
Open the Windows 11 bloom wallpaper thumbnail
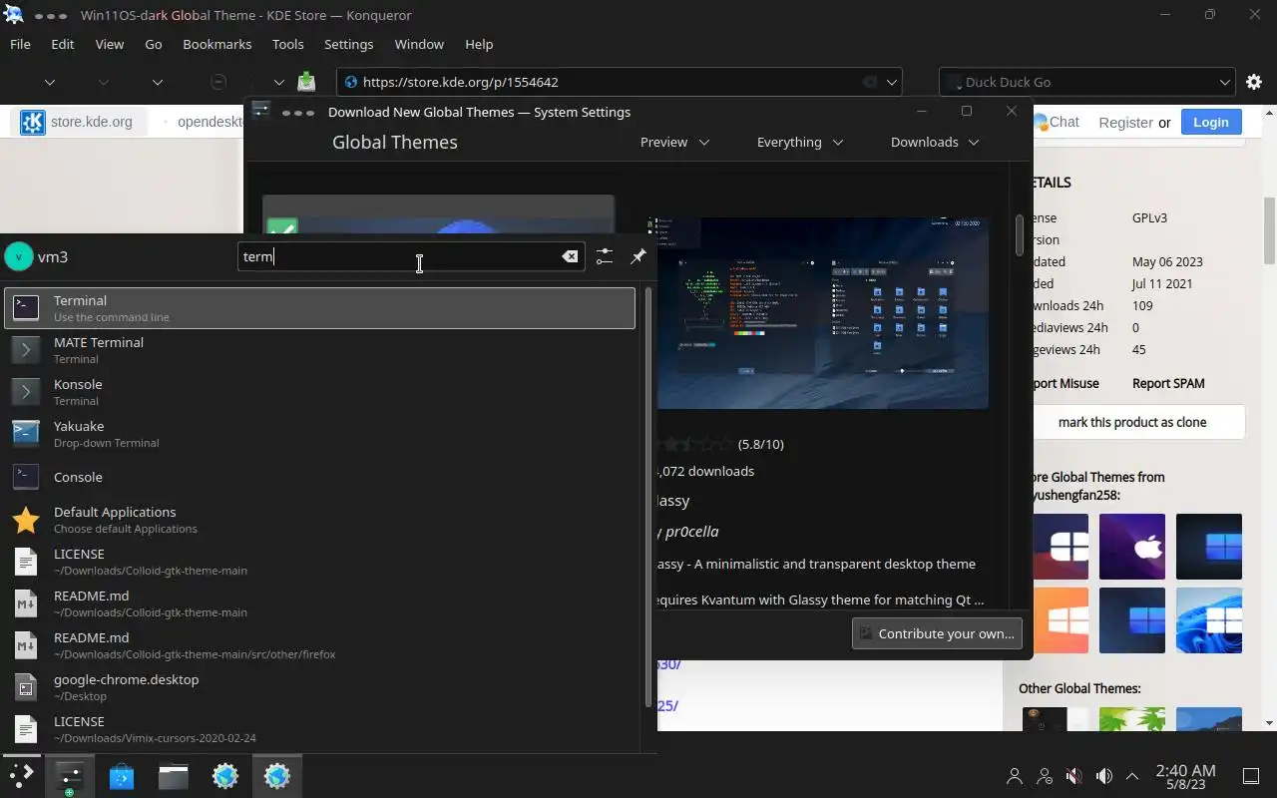point(1209,620)
